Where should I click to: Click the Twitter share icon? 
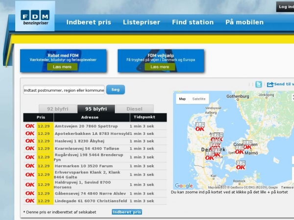259,85
